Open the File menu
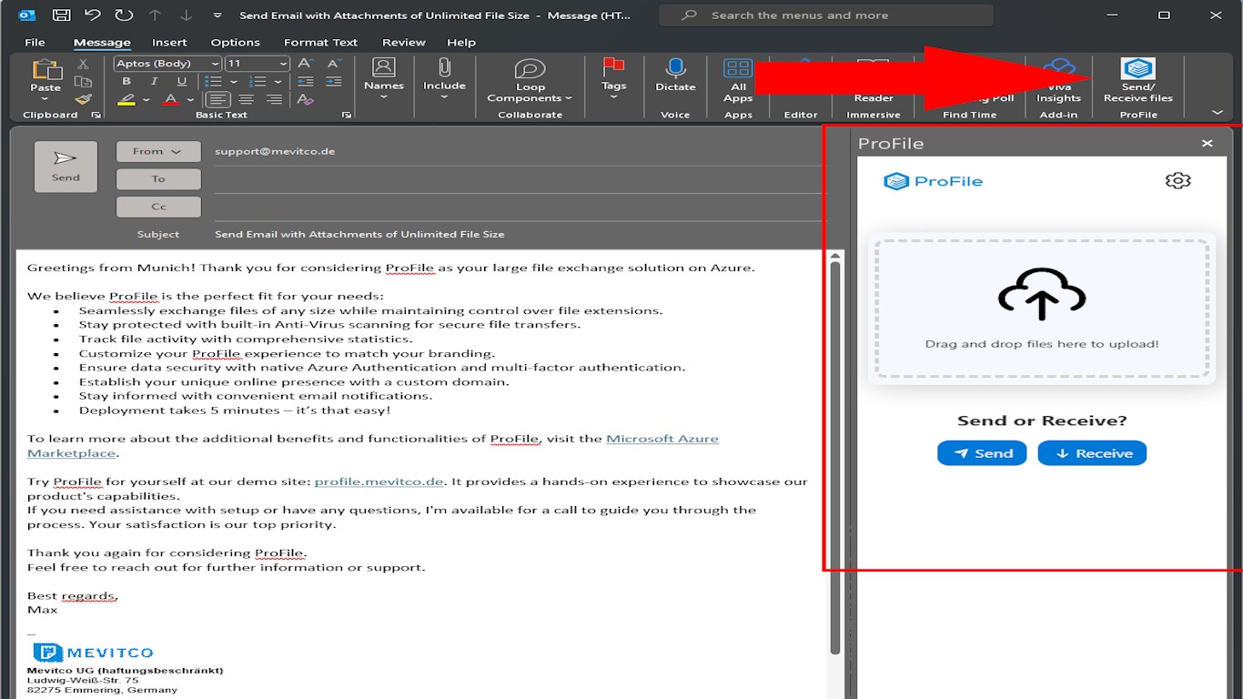1243x699 pixels. (35, 42)
